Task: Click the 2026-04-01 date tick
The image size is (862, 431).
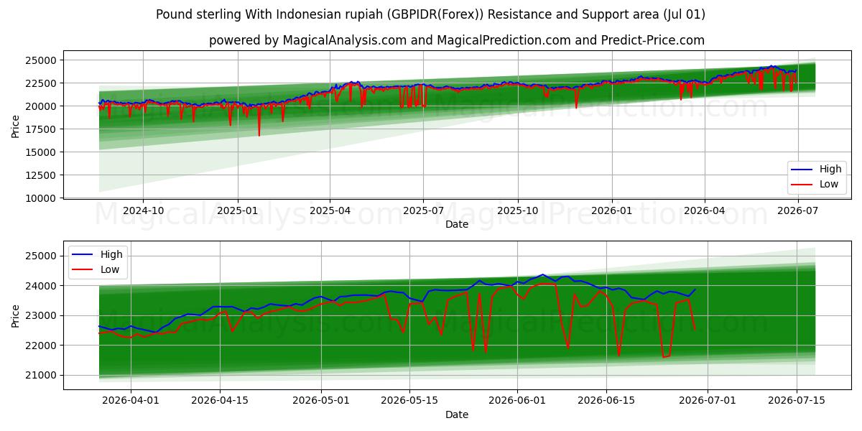Action: pos(131,400)
